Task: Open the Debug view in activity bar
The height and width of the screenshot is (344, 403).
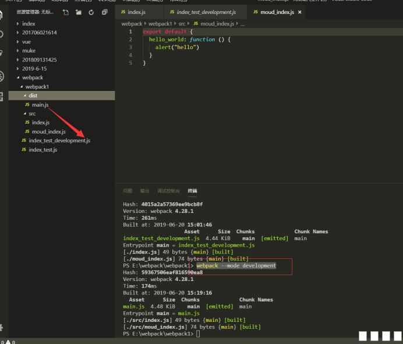Action: click(x=2, y=76)
